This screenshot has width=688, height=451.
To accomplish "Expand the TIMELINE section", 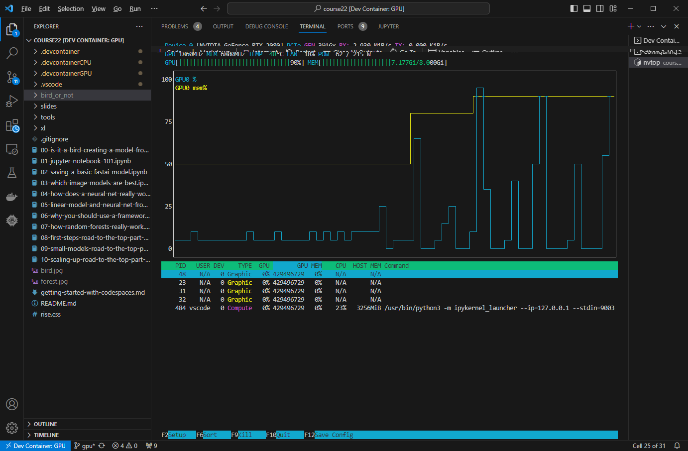I will (87, 435).
